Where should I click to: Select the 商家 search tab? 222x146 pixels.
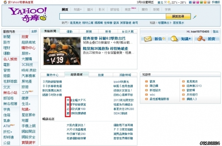coord(128,9)
